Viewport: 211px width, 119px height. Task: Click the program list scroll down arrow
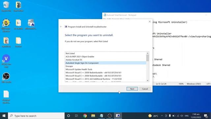click(148, 80)
